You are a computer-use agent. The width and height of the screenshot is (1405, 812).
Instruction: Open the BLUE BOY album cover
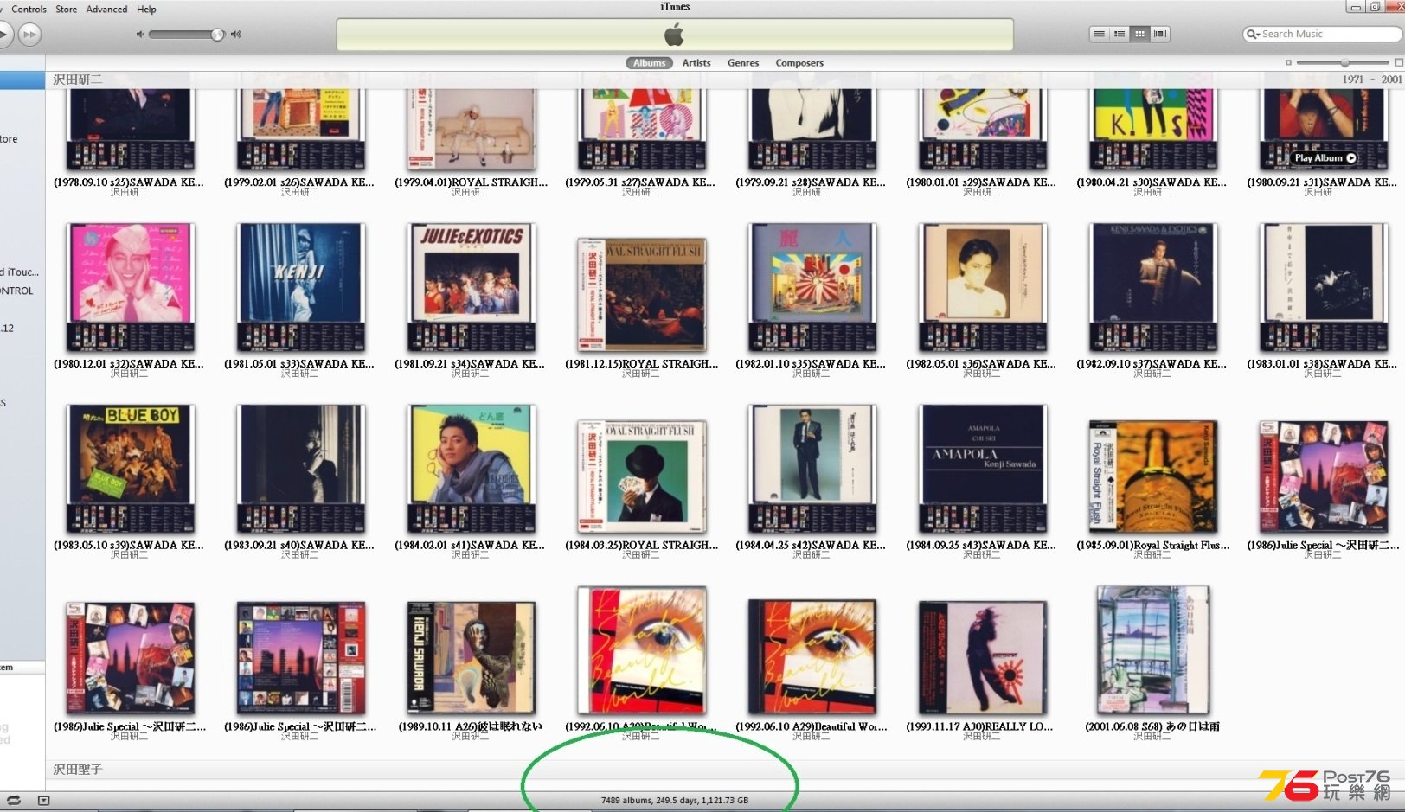click(x=131, y=469)
